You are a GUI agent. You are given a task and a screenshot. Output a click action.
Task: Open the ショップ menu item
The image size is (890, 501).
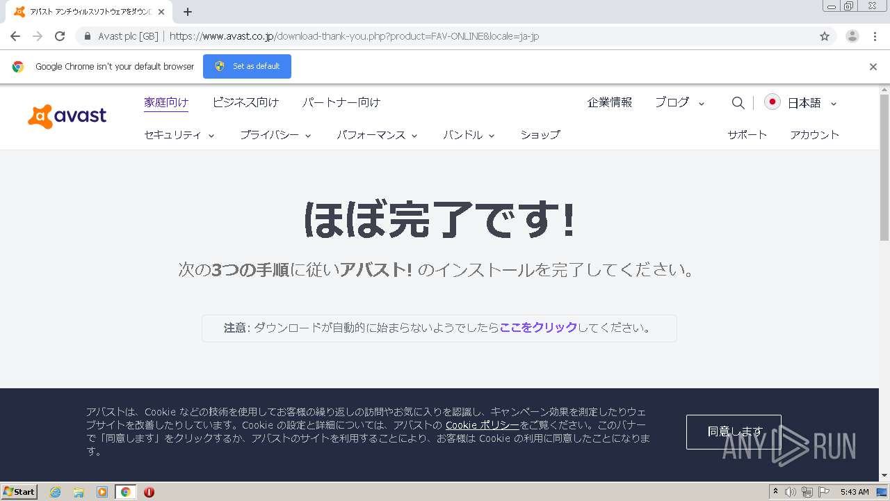pyautogui.click(x=540, y=135)
